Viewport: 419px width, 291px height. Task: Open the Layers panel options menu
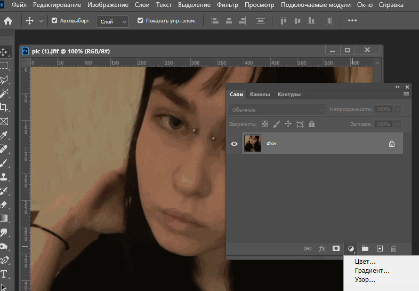(406, 94)
